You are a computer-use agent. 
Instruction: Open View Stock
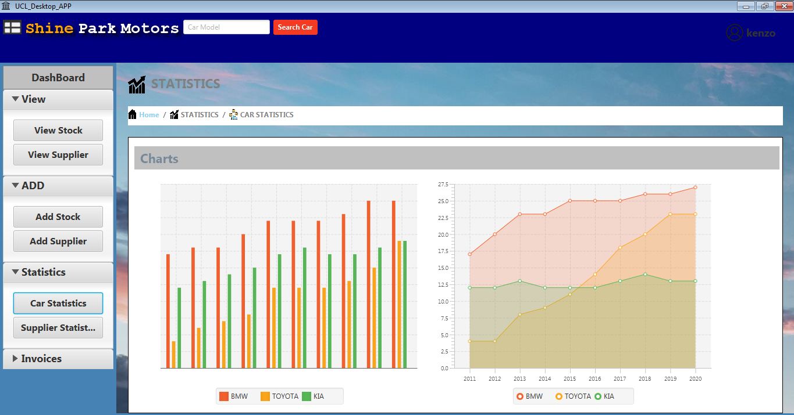pos(58,130)
